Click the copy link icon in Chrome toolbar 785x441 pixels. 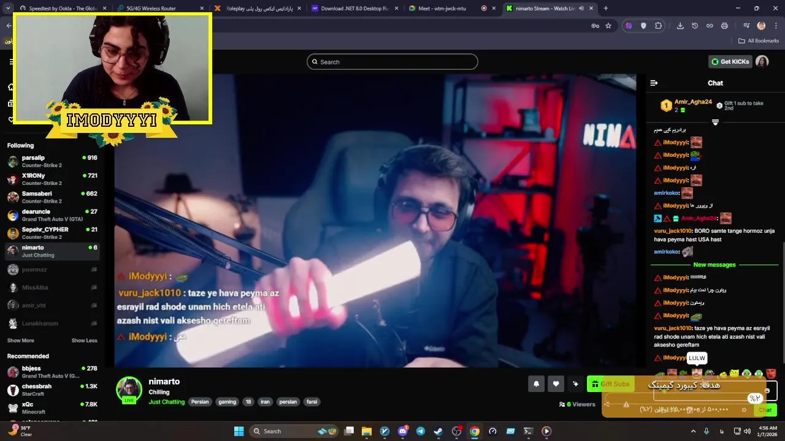point(710,26)
